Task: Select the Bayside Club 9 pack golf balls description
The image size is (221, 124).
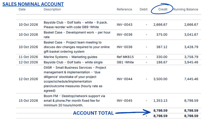Action: 76,25
